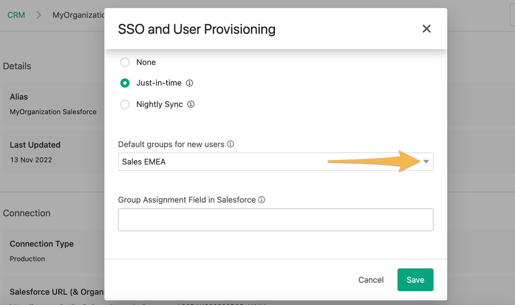The height and width of the screenshot is (305, 515).
Task: Select the None provisioning option
Action: coord(125,62)
